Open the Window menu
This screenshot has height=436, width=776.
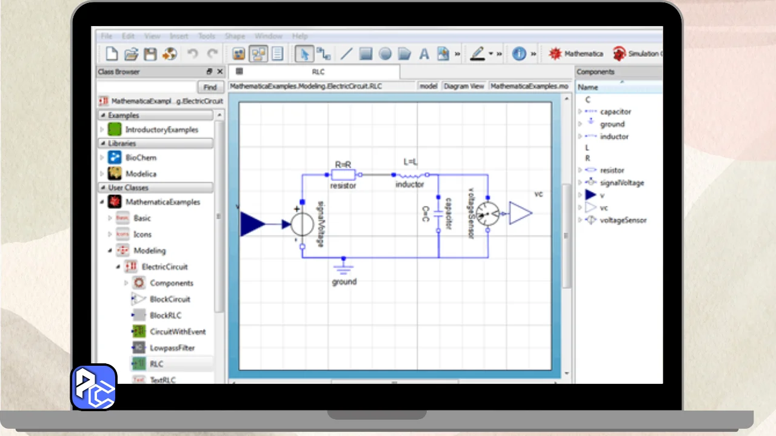(269, 36)
